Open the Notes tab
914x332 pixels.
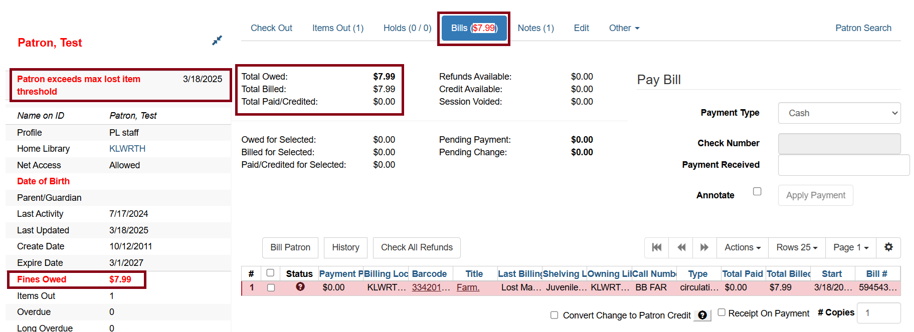pos(535,28)
